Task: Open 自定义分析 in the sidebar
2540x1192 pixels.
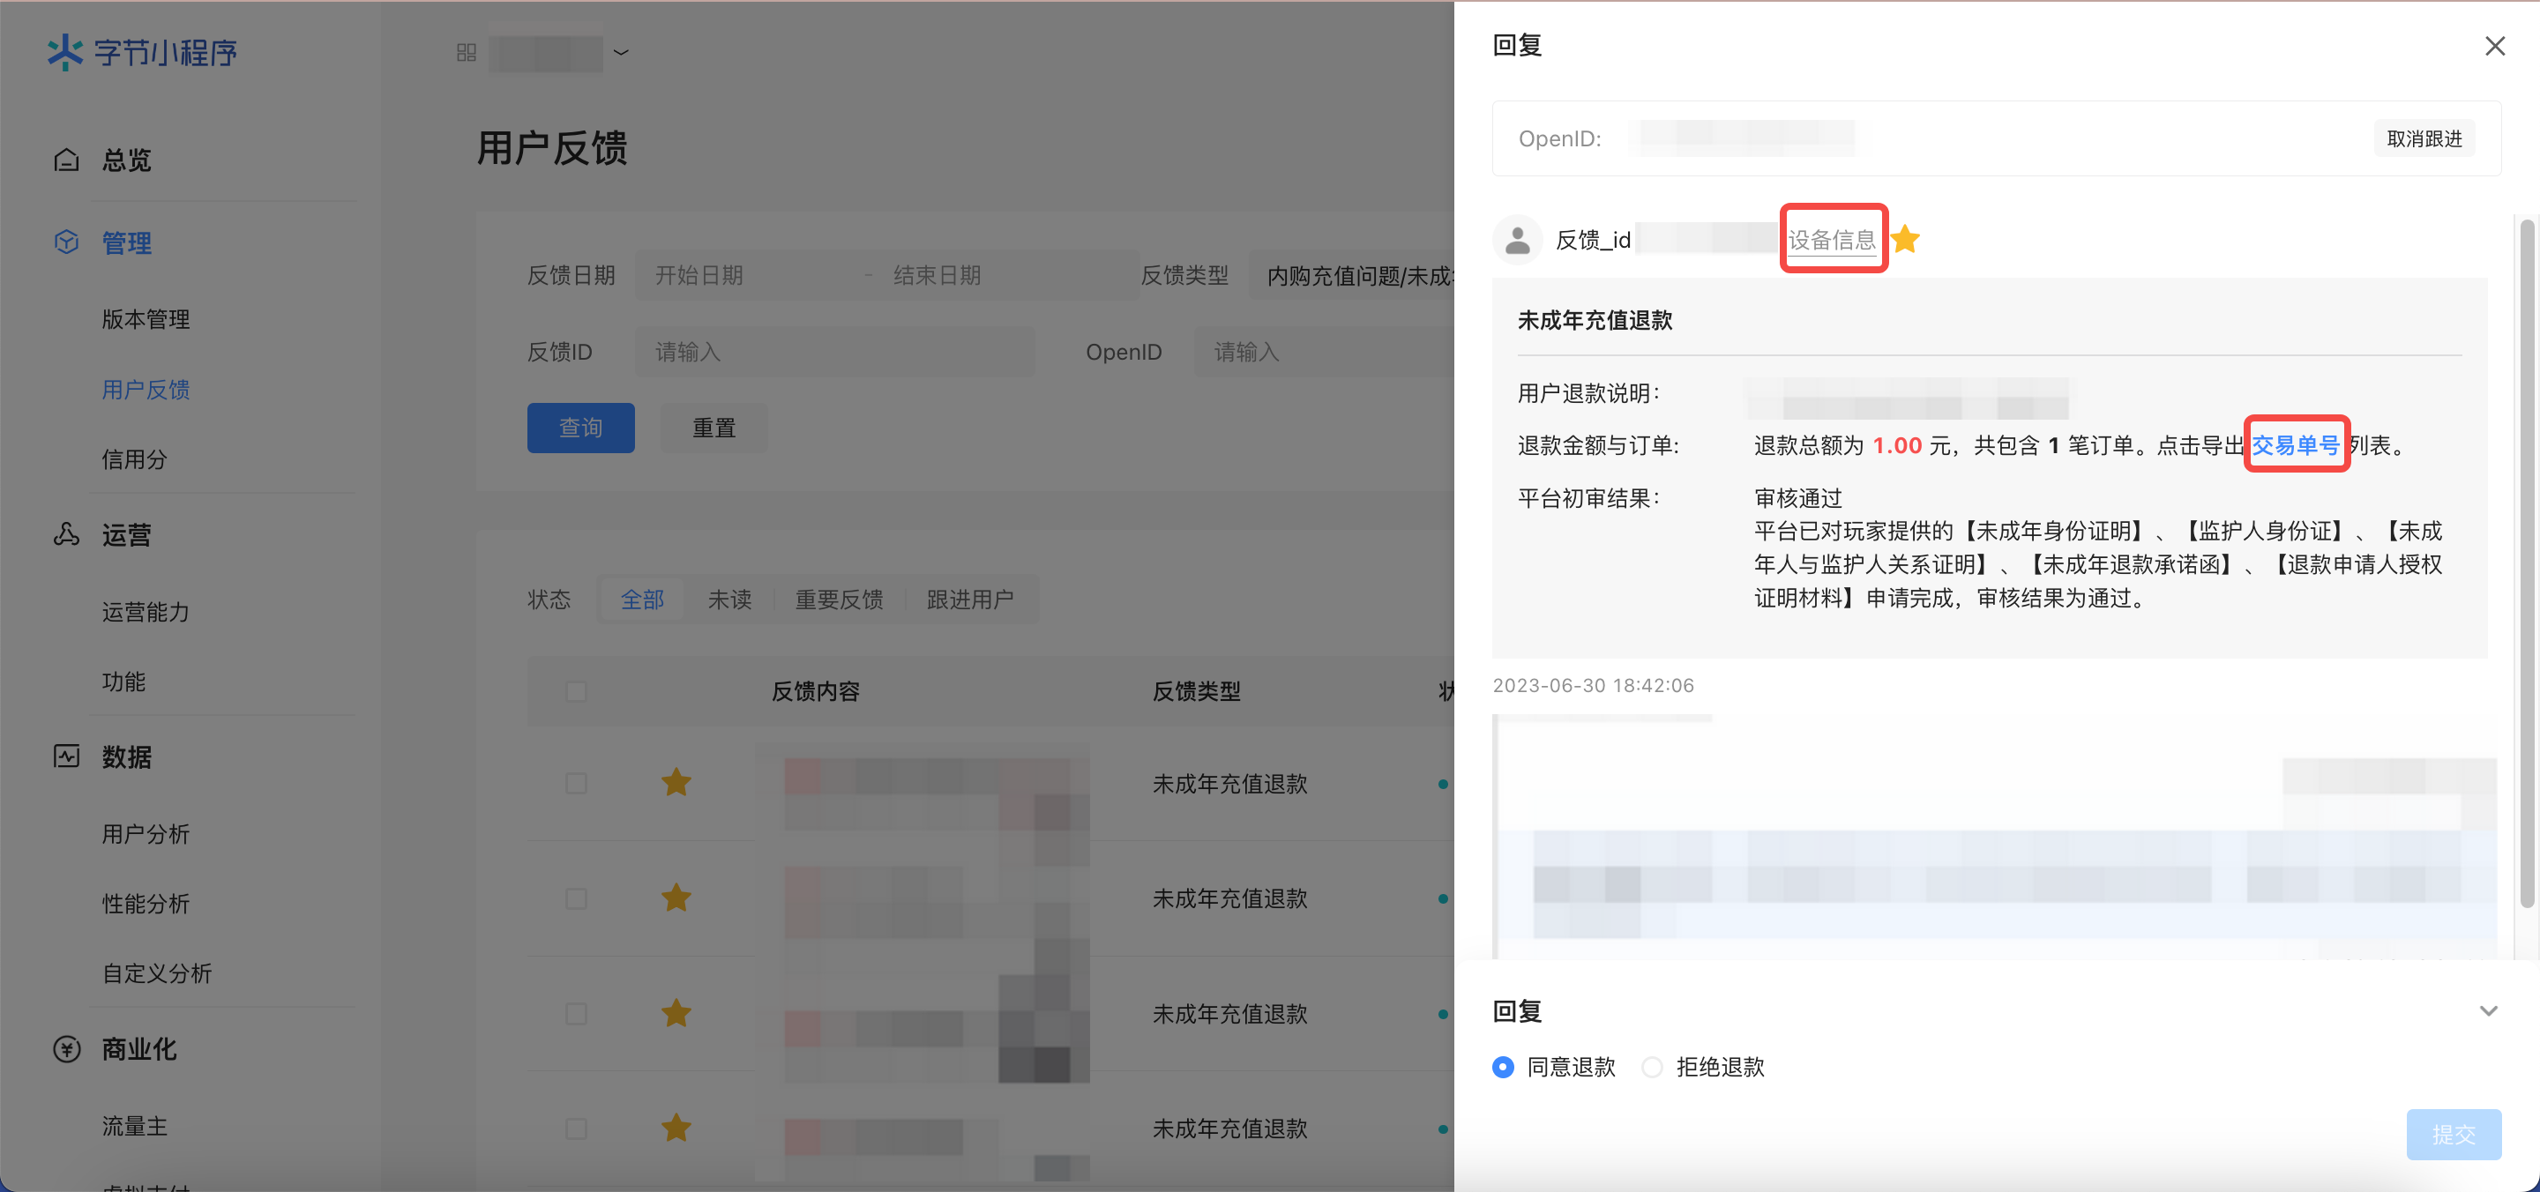Action: 157,973
